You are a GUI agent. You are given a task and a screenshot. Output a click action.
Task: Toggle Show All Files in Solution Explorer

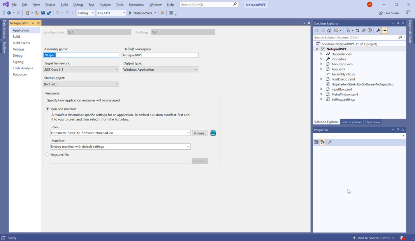(x=370, y=30)
